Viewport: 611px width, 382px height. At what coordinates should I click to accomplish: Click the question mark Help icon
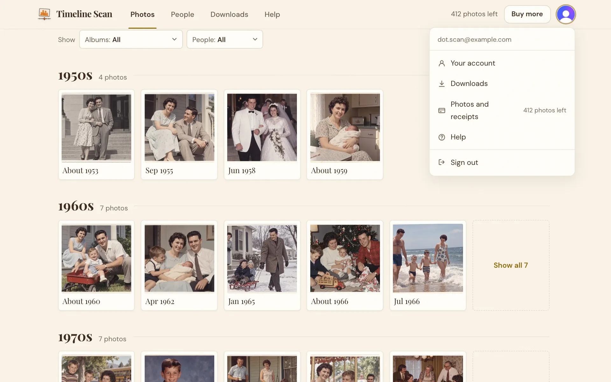coord(442,137)
